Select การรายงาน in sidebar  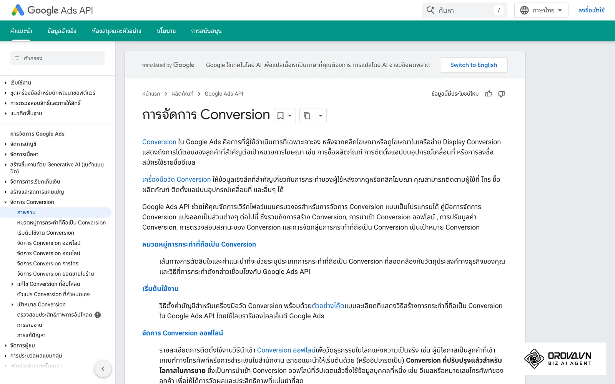tap(30, 325)
